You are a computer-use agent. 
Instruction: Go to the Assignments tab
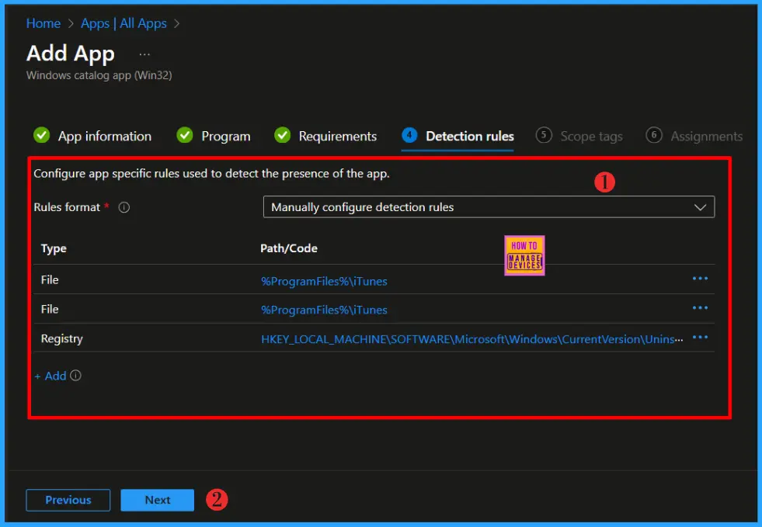coord(694,136)
